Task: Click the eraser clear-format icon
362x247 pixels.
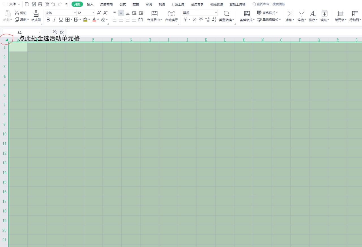Action: (103, 20)
